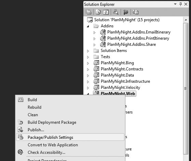Expand the PlanMyNight.AddIns.Share project
The width and height of the screenshot is (191, 161).
point(94,45)
